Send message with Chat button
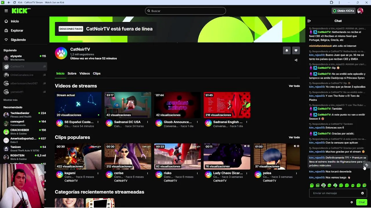Viewport: 371px width, 208px height. tap(361, 202)
